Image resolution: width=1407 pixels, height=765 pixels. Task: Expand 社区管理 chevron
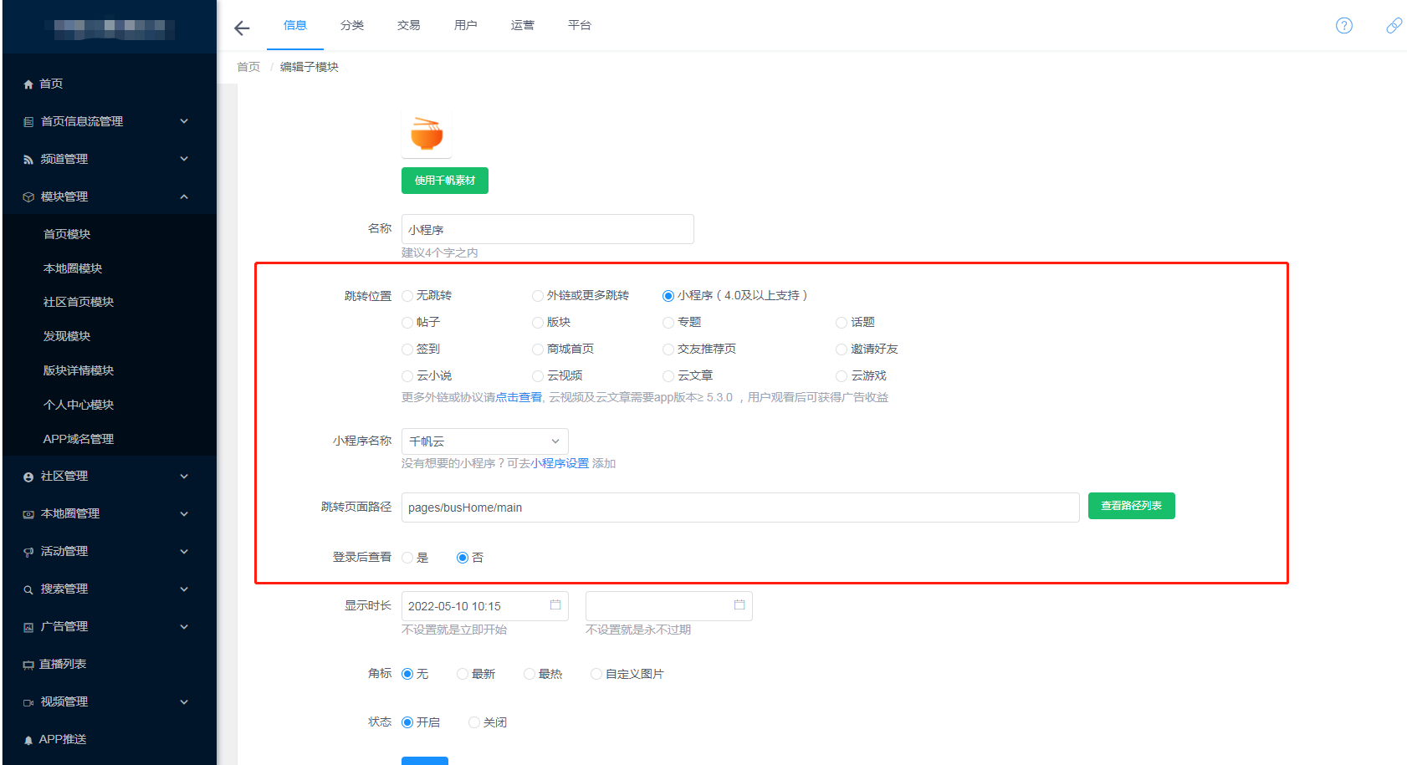click(184, 477)
